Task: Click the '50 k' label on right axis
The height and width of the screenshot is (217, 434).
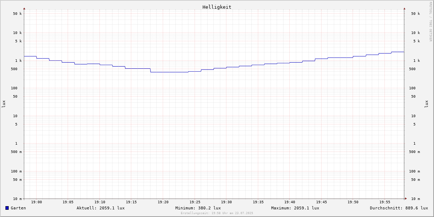Action: [x=416, y=14]
